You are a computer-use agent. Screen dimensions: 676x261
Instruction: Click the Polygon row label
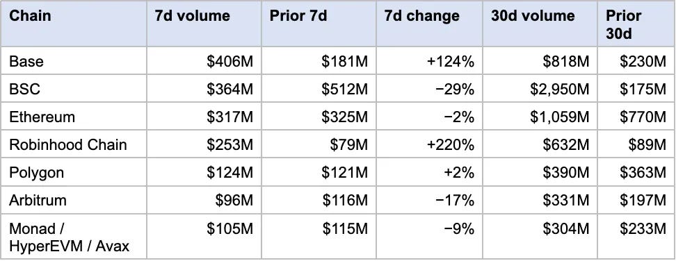[74, 172]
